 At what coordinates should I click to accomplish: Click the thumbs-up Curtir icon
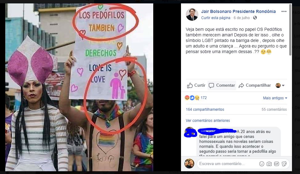tap(190, 85)
